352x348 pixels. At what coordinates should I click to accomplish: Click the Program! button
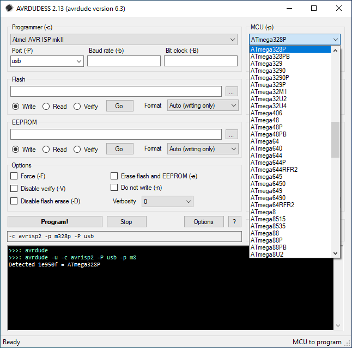[55, 222]
